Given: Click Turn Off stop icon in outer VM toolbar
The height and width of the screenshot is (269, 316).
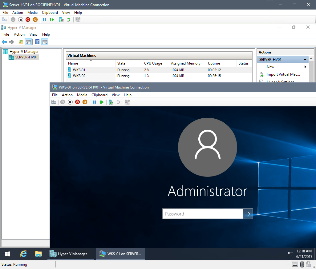Looking at the screenshot, I should (x=21, y=20).
